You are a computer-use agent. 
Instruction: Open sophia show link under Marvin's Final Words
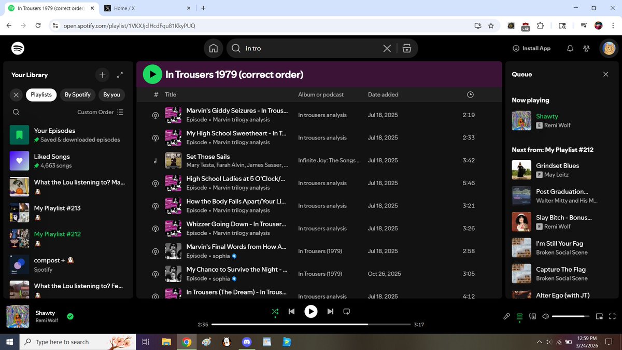(221, 256)
